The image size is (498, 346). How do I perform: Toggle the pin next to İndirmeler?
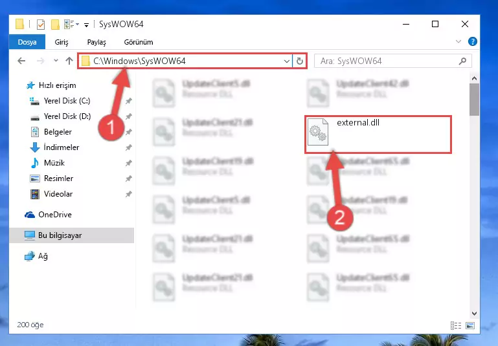129,148
